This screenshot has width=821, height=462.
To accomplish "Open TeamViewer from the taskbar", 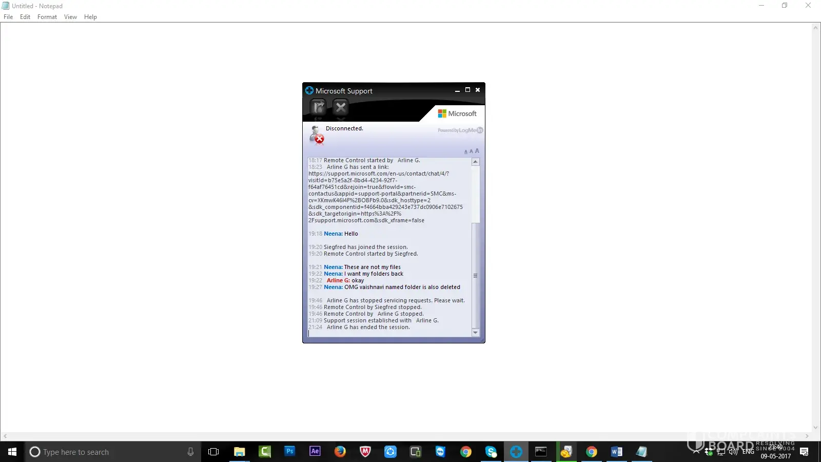I will (x=441, y=452).
